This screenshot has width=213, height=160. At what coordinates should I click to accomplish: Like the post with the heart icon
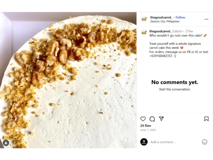click(143, 119)
